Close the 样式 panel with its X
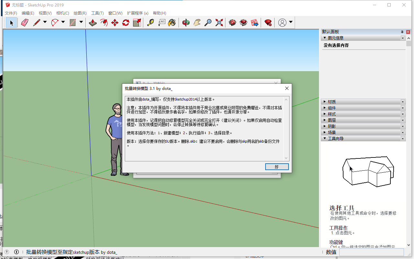This screenshot has height=259, width=414. point(403,114)
